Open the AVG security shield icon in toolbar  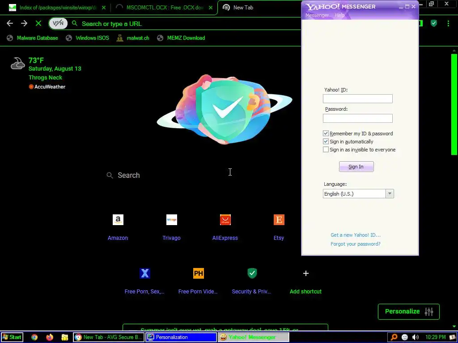[434, 23]
